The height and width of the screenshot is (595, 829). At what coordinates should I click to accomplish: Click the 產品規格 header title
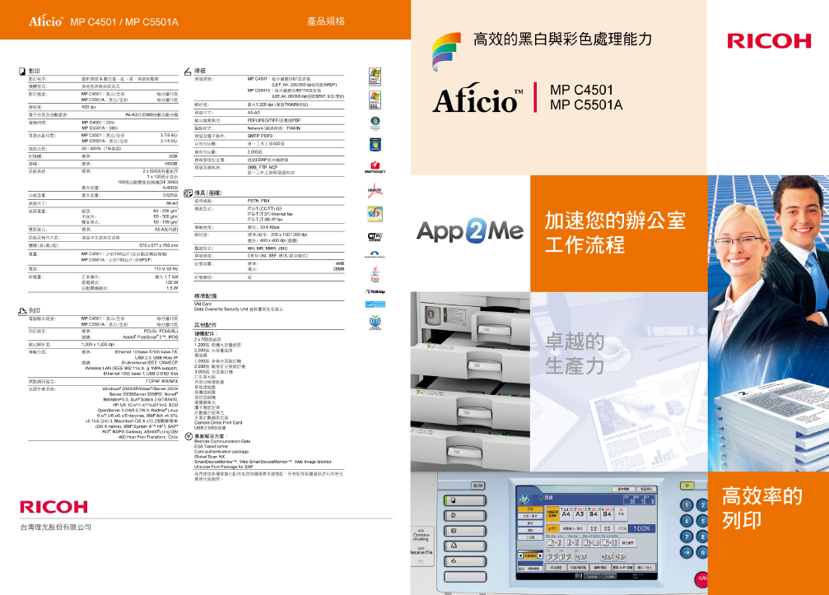(325, 20)
